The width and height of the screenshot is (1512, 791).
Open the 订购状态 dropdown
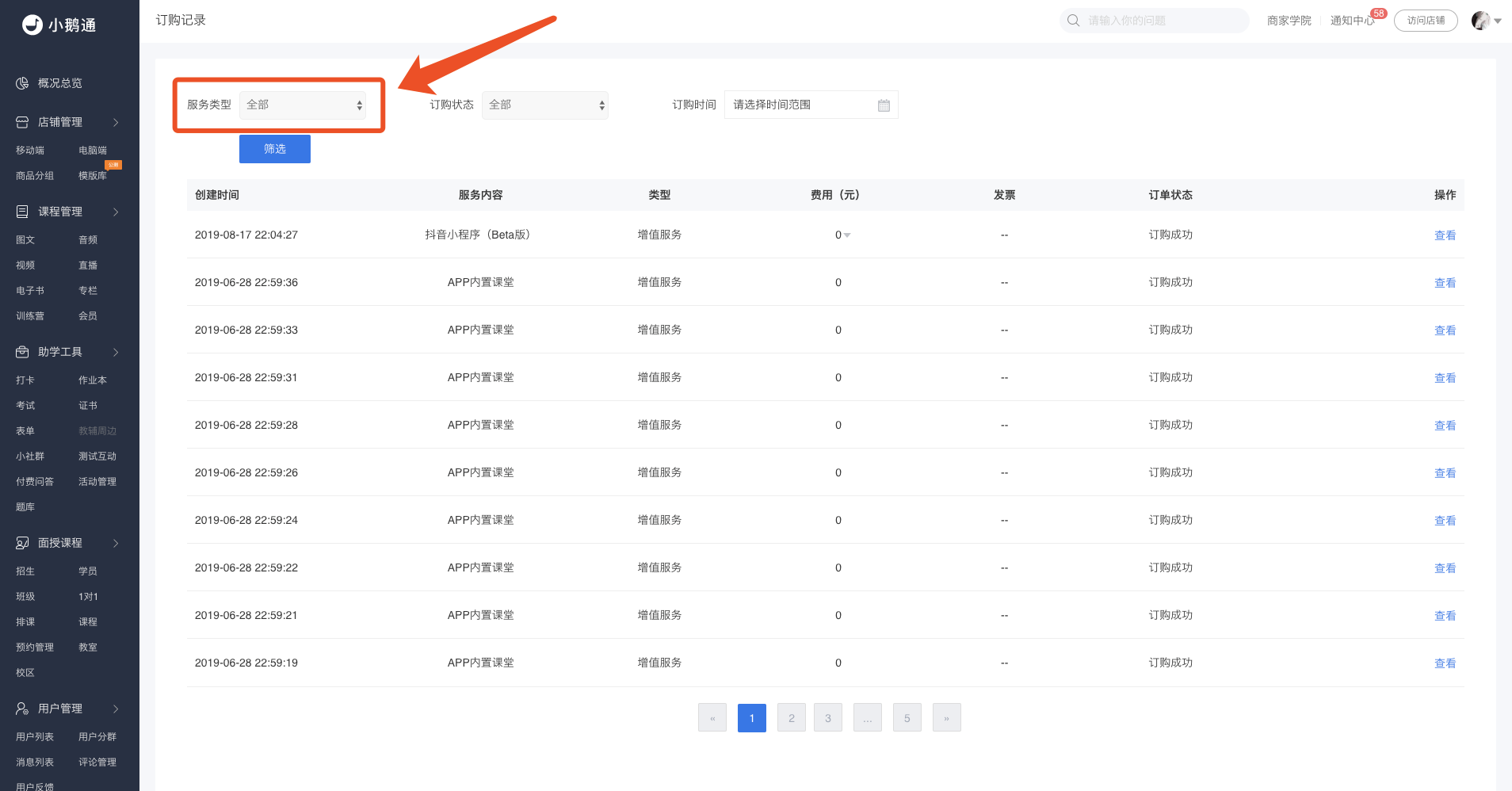tap(544, 105)
